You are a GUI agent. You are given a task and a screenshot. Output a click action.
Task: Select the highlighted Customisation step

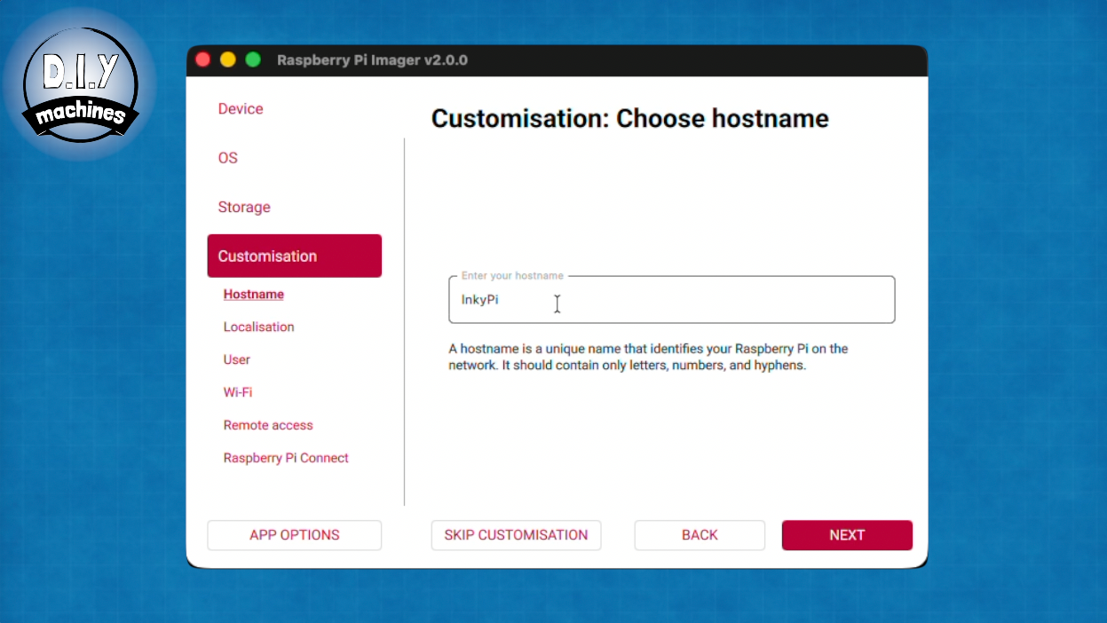tap(294, 256)
